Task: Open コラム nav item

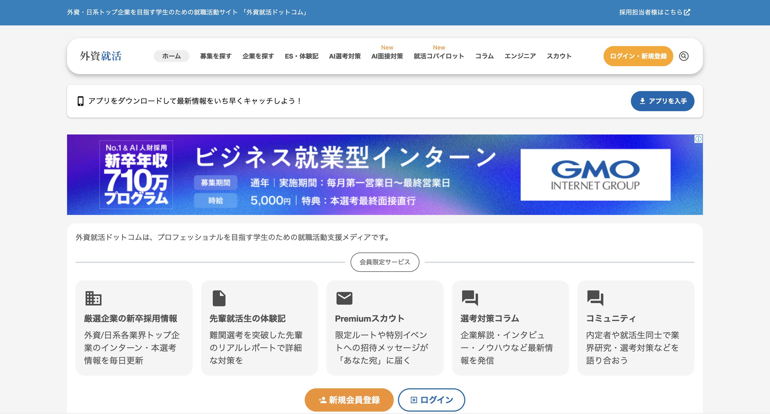Action: coord(485,56)
